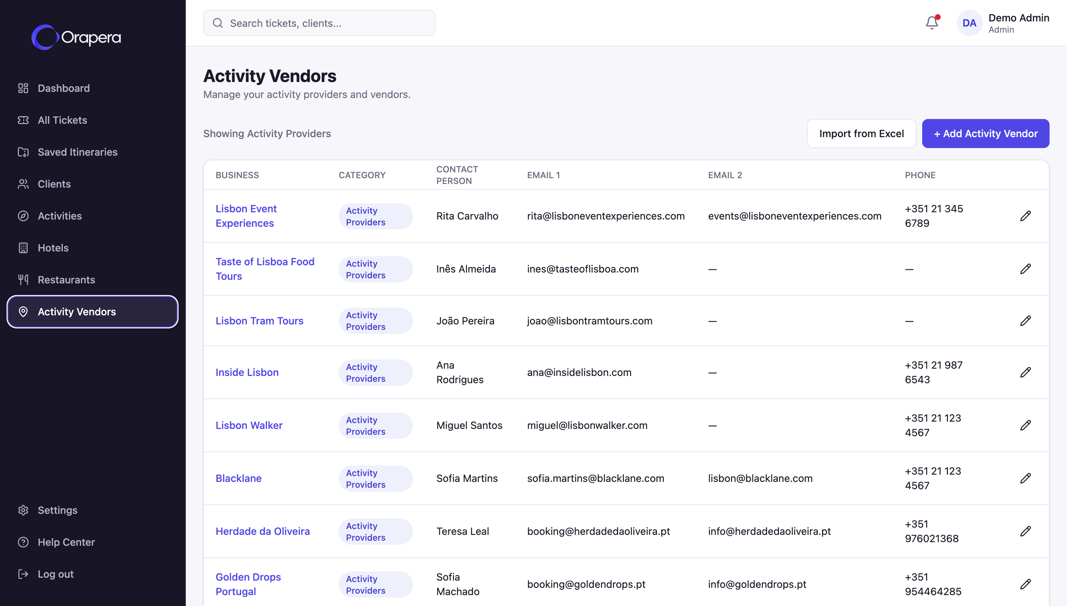Open the Activities section
This screenshot has height=606, width=1067.
tap(93, 216)
